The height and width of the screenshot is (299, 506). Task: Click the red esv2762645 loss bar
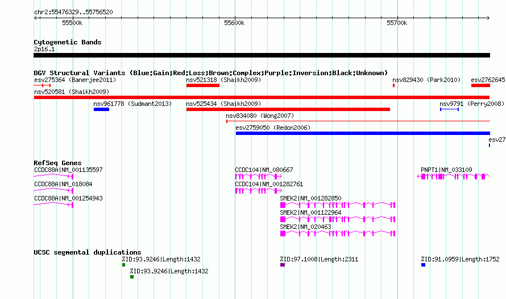click(x=480, y=85)
